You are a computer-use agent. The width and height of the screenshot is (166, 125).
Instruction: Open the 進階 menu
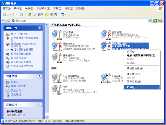[69, 8]
